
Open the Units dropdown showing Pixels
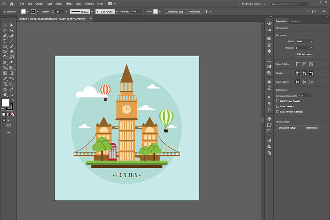coord(304,41)
